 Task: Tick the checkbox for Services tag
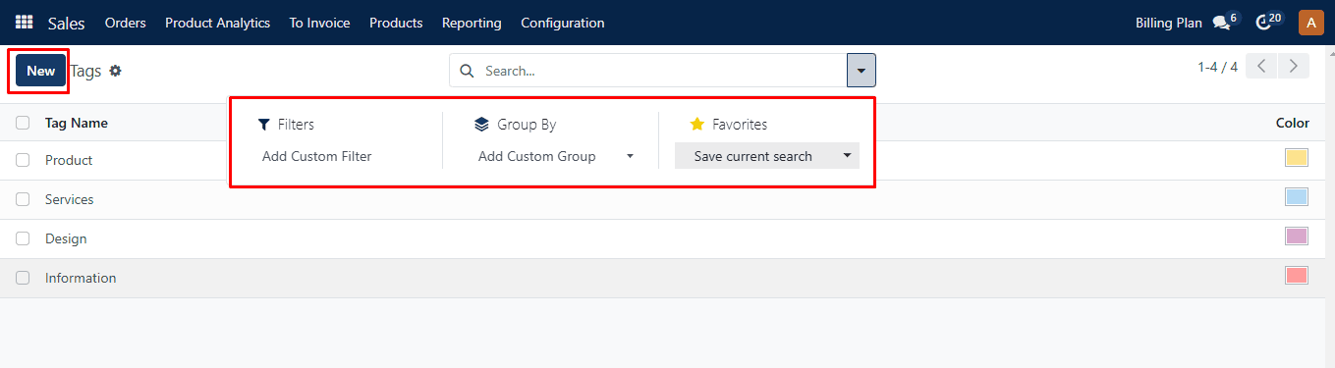click(23, 199)
